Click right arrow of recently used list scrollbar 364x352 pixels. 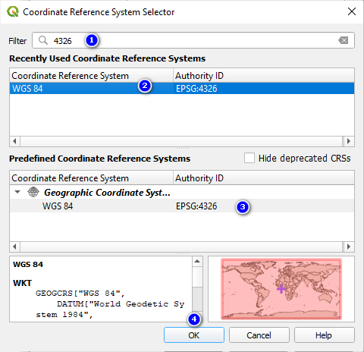pos(349,141)
